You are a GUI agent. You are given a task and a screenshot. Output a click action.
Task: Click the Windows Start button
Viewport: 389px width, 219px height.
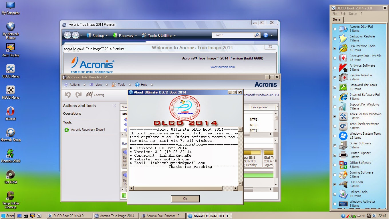(8, 216)
